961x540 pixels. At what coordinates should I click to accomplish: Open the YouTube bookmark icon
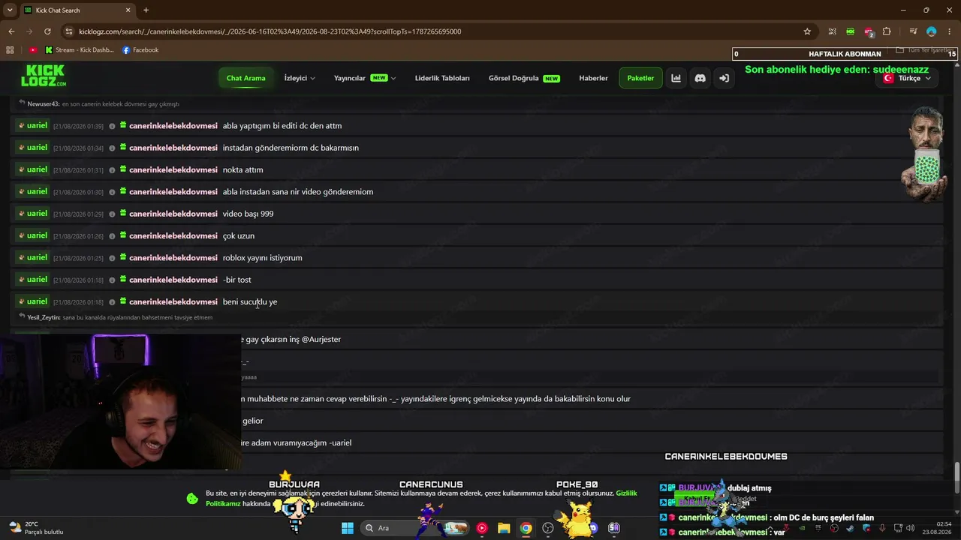(x=33, y=50)
